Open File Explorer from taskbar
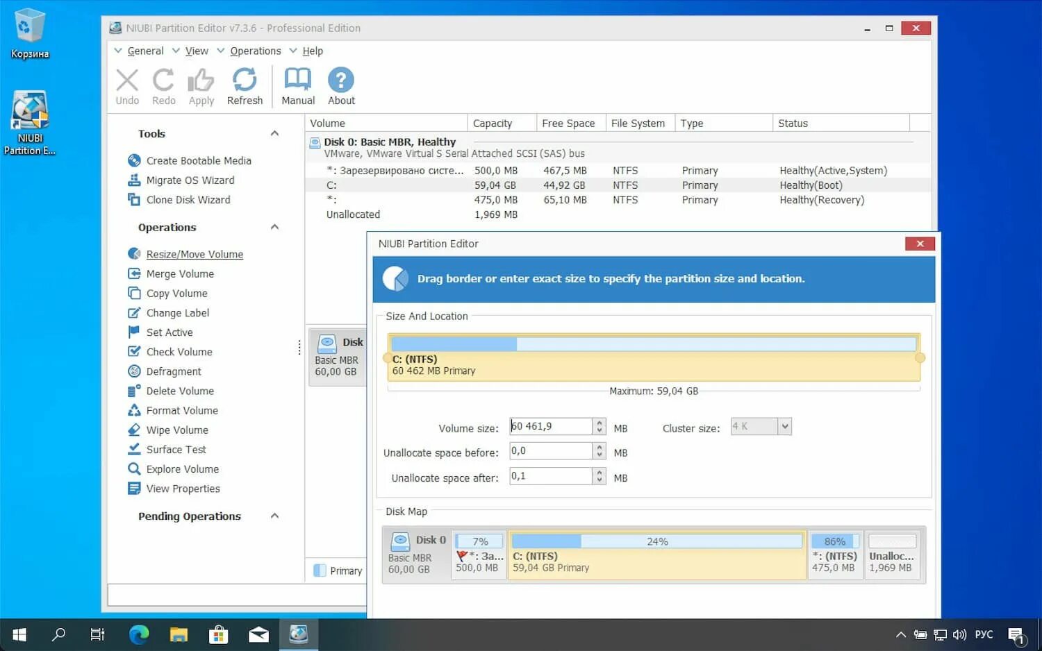The image size is (1042, 651). click(179, 634)
